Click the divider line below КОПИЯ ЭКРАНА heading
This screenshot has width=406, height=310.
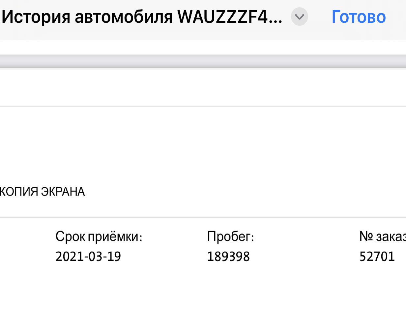(203, 217)
